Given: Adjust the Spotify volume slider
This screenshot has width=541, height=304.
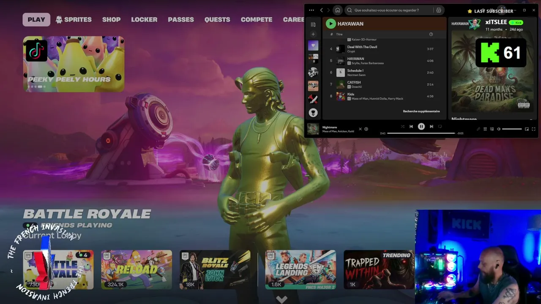Looking at the screenshot, I should click(512, 129).
